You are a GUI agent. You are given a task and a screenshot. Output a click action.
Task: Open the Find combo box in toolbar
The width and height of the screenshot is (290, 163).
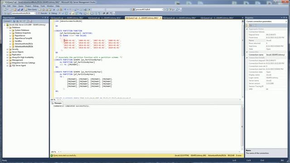pos(149,10)
